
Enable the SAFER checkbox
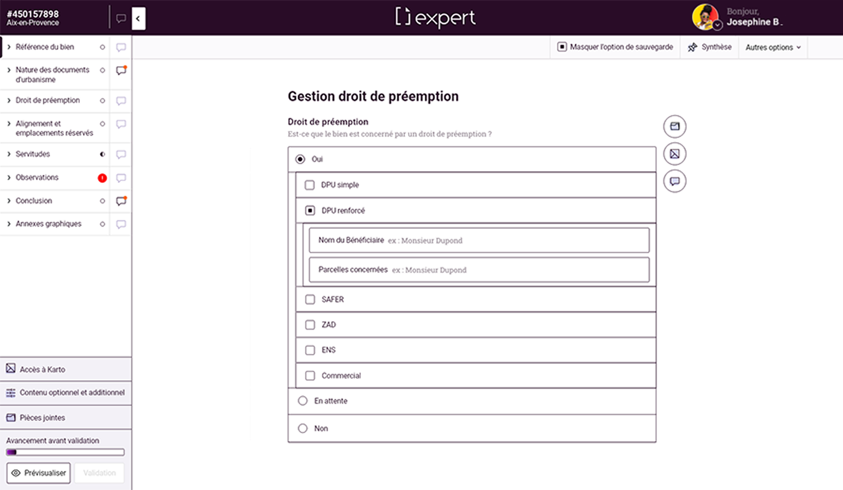click(x=310, y=299)
